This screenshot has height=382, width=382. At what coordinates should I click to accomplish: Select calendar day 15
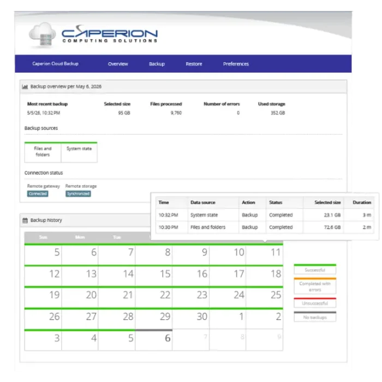[154, 275]
